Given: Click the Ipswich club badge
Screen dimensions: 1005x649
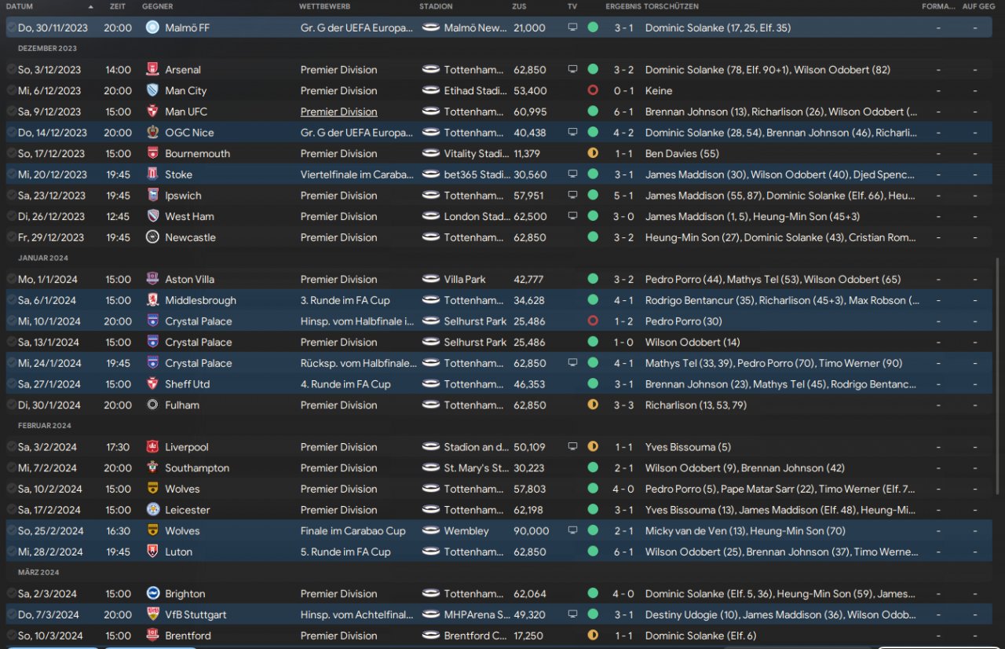Looking at the screenshot, I should 152,196.
